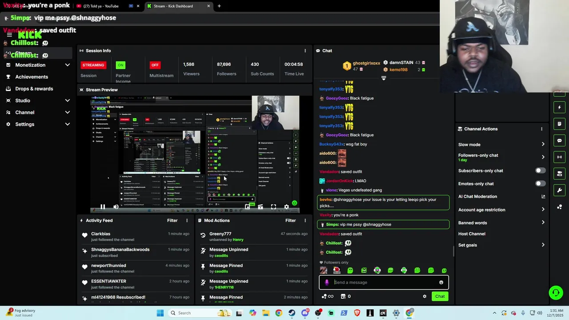Open Mod Actions three-dot menu
Screen dimensions: 569x320
[305, 220]
